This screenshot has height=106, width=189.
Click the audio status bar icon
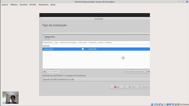[157, 104]
